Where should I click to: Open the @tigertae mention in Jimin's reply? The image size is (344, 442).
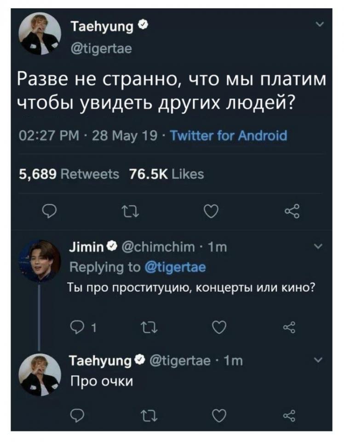(175, 267)
